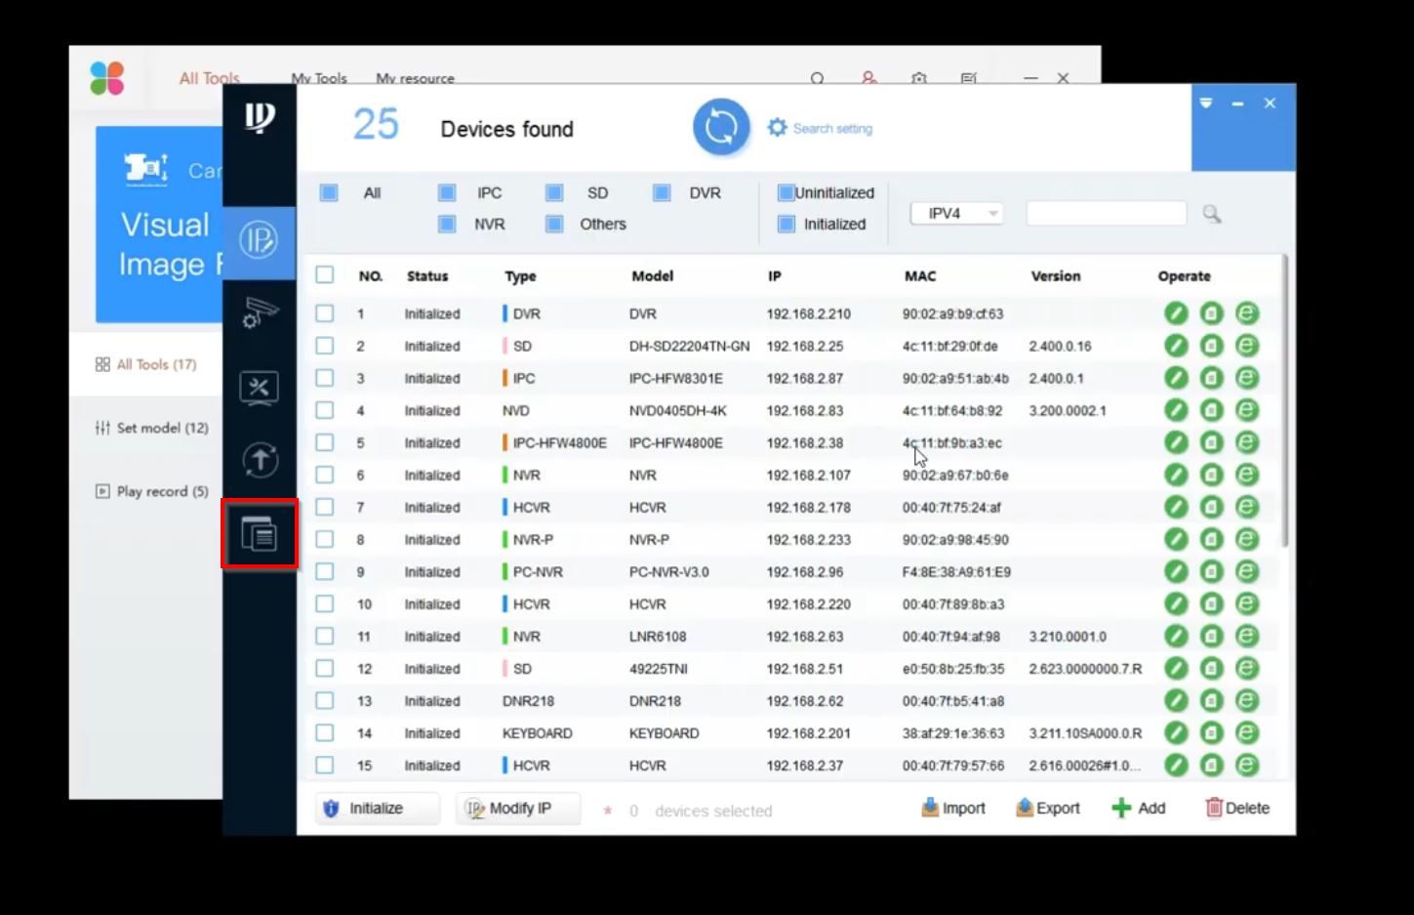1414x915 pixels.
Task: Click the Modify IP button at the bottom
Action: tap(518, 809)
